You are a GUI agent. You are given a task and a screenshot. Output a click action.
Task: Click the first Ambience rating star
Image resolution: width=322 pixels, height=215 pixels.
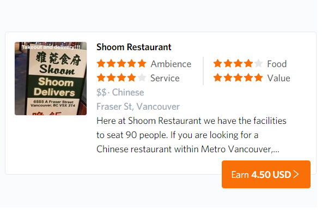click(x=101, y=64)
